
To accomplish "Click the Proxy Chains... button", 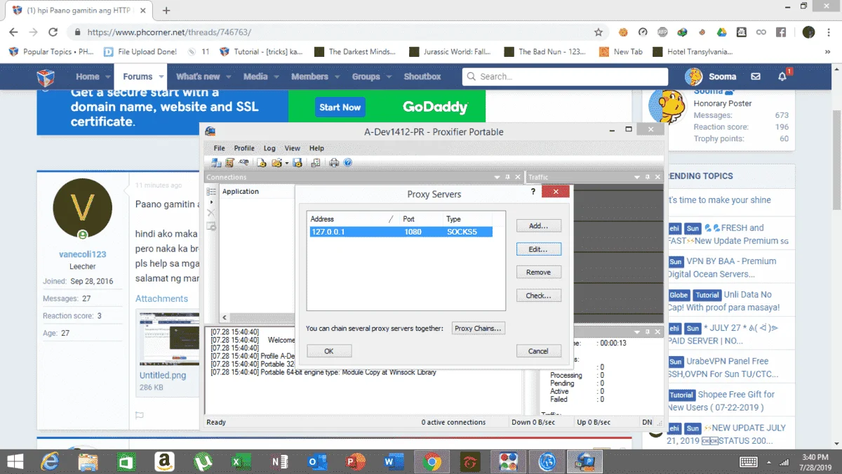I will 477,329.
